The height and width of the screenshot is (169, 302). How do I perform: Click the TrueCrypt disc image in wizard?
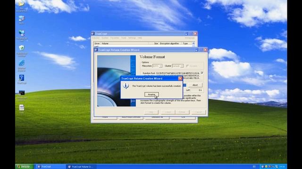(x=117, y=81)
